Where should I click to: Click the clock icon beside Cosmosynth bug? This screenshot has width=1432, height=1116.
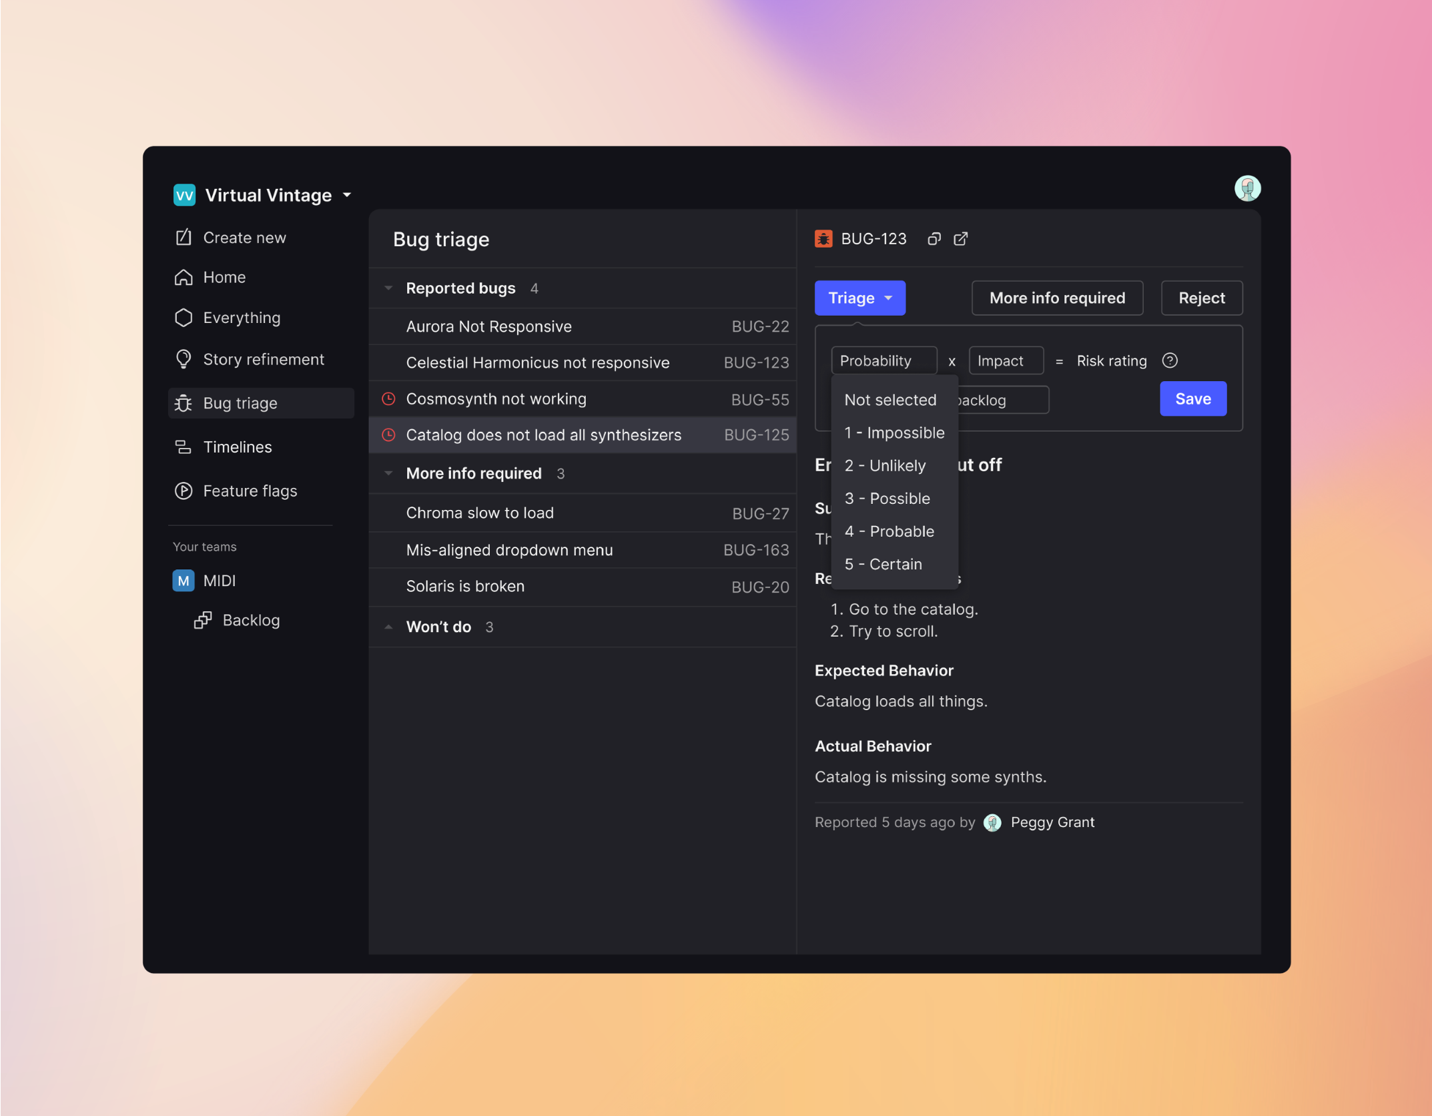[389, 398]
